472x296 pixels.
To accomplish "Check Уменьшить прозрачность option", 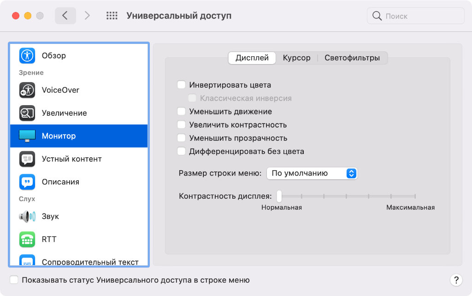I will (182, 138).
